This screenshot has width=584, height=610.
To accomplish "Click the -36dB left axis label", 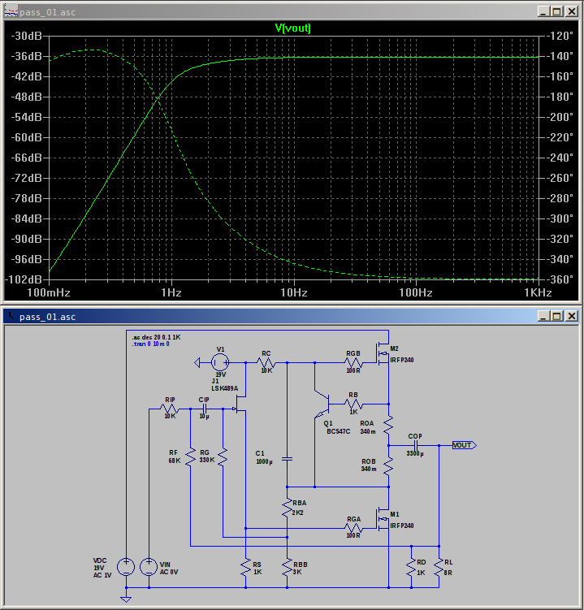I will 26,56.
